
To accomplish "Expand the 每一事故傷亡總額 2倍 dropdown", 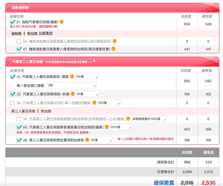I will click(x=71, y=85).
